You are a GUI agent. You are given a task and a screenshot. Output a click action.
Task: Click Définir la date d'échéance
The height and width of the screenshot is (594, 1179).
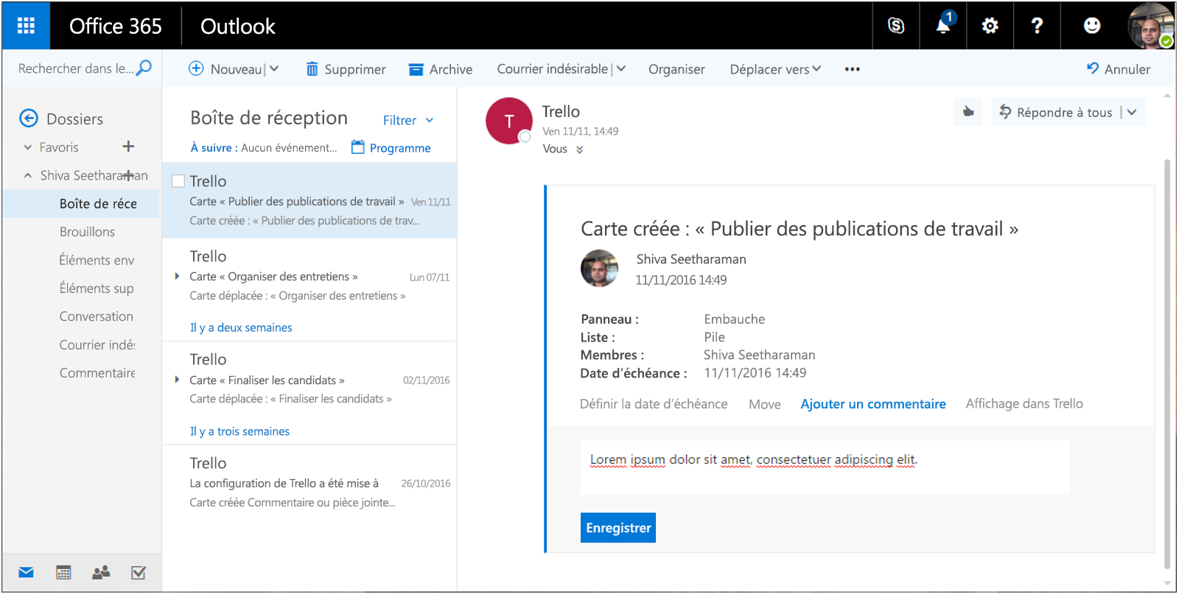pyautogui.click(x=654, y=403)
